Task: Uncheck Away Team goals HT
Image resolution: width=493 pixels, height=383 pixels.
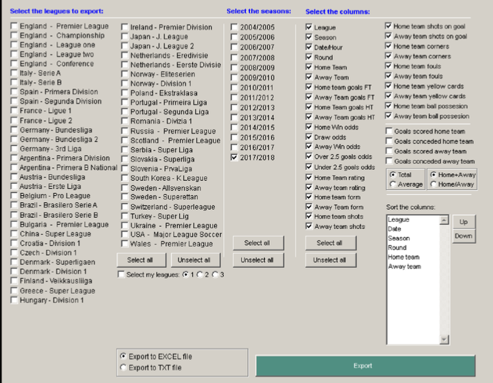Action: (x=309, y=117)
